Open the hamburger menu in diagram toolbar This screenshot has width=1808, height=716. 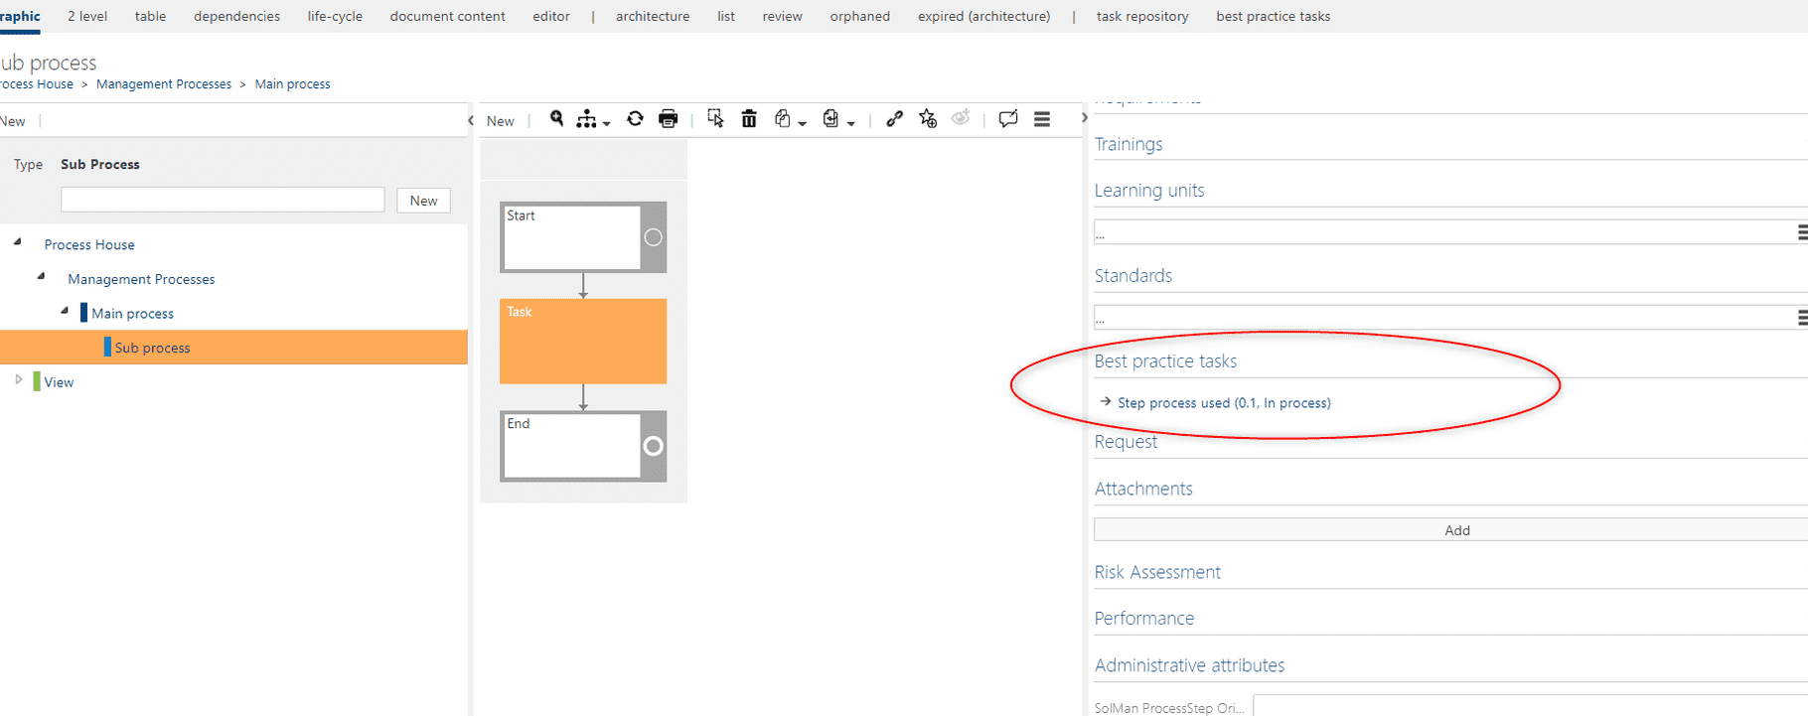[x=1042, y=119]
